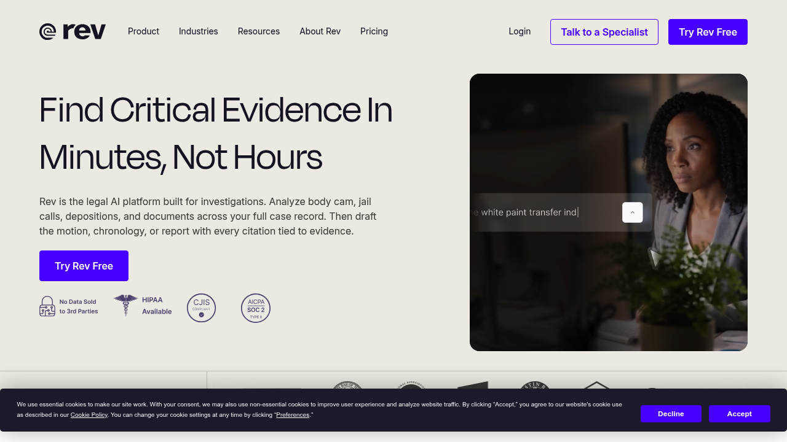
Task: Open cookie Preferences link
Action: point(293,415)
